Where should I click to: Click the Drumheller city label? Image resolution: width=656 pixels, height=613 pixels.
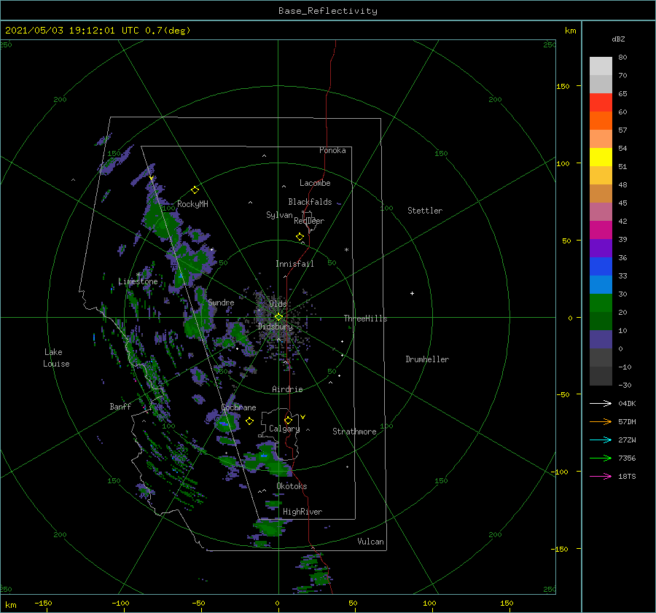tap(427, 359)
